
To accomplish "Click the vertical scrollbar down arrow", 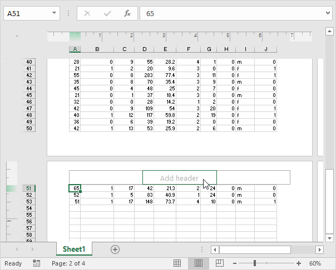I will coord(329,238).
